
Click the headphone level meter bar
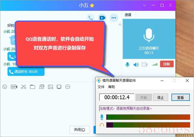click(x=148, y=125)
